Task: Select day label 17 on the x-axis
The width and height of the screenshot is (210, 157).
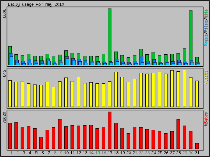Action: coord(110,153)
